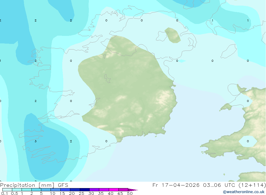Choose the 25 to 30 mm dark blue swatch

click(x=85, y=190)
